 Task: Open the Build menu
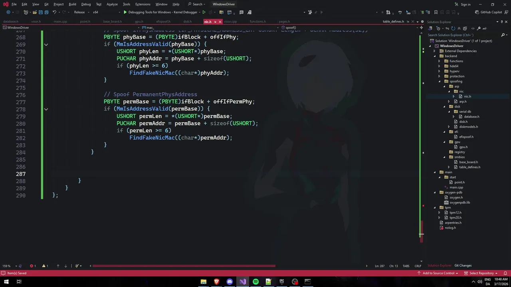[72, 4]
